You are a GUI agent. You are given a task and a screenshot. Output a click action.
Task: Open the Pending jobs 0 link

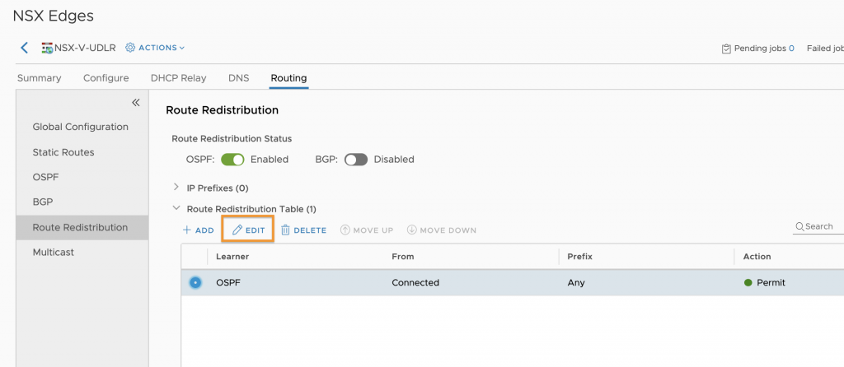click(x=764, y=49)
